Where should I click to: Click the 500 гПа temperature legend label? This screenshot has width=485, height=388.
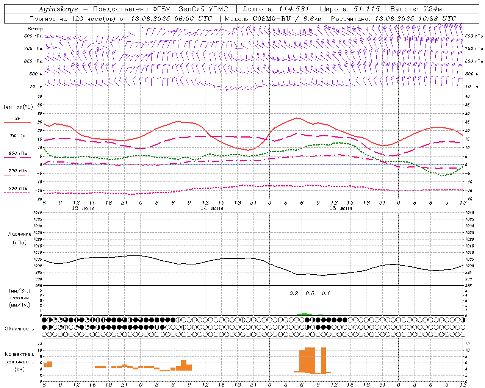click(x=18, y=188)
